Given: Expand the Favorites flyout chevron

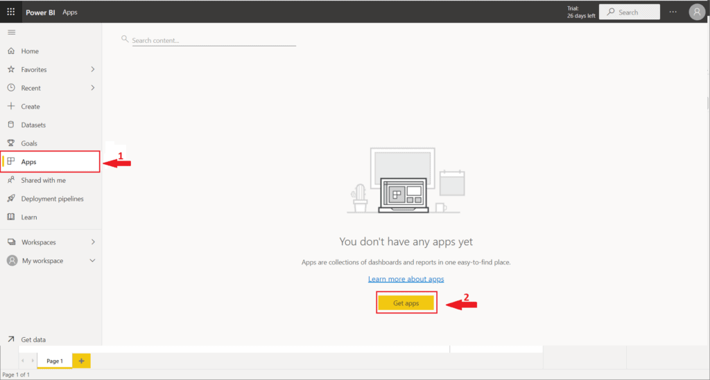Looking at the screenshot, I should 93,70.
